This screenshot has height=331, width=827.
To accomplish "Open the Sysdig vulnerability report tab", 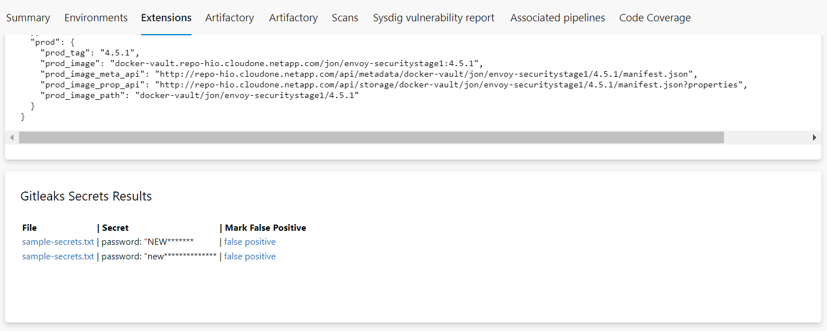I will (434, 18).
